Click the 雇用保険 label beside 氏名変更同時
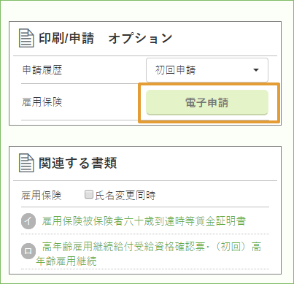Image resolution: width=294 pixels, height=284 pixels. pos(42,195)
